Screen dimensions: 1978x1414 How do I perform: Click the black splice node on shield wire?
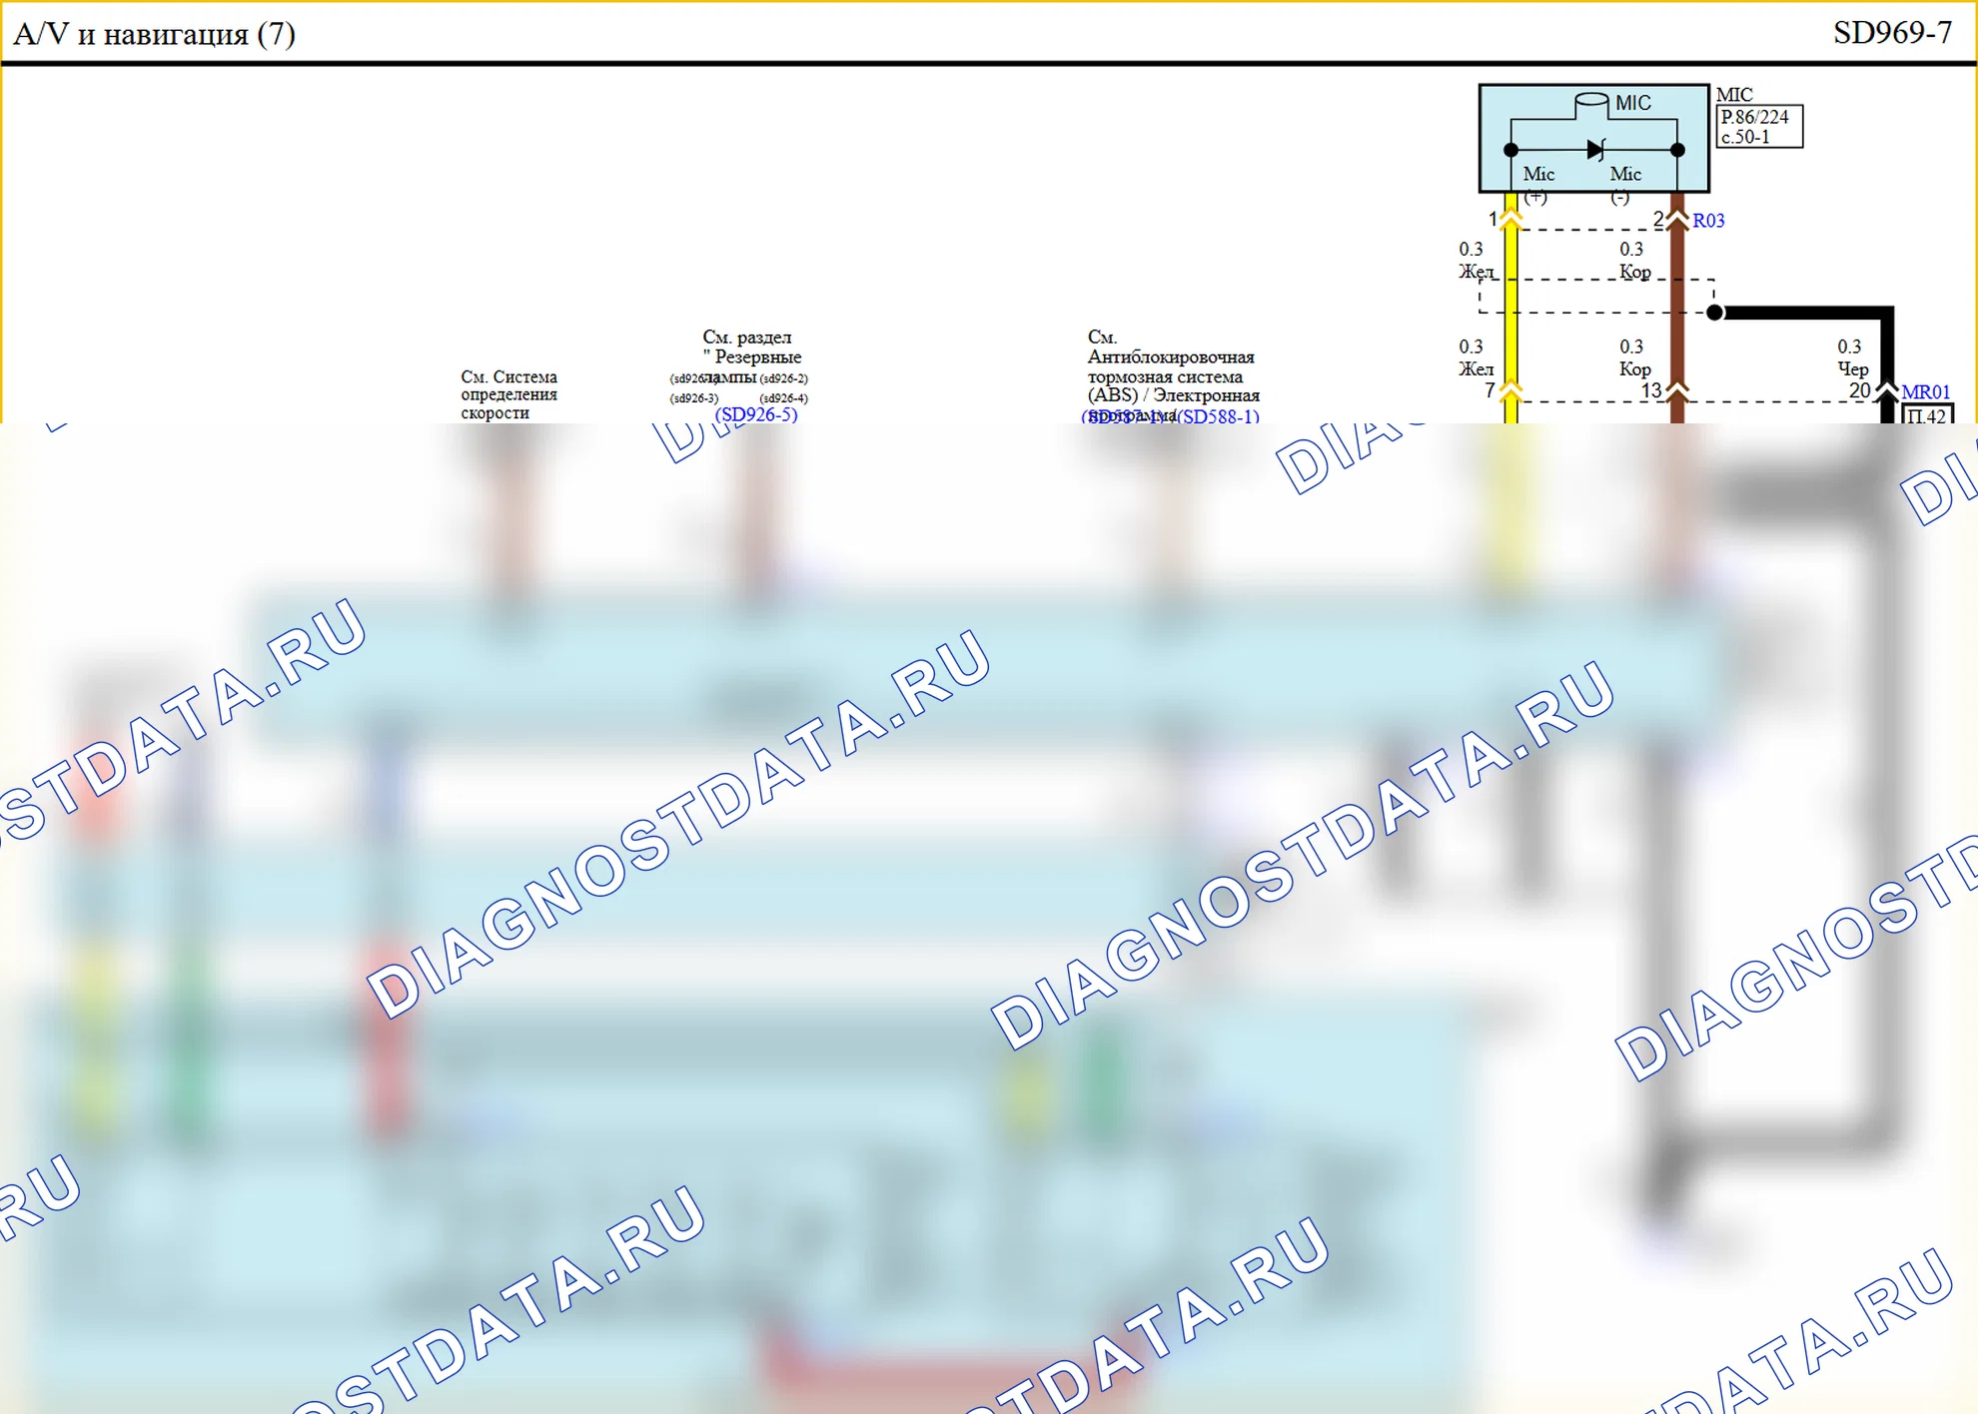click(x=1714, y=313)
